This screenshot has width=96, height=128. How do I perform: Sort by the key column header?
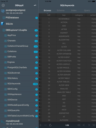click(x=64, y=15)
